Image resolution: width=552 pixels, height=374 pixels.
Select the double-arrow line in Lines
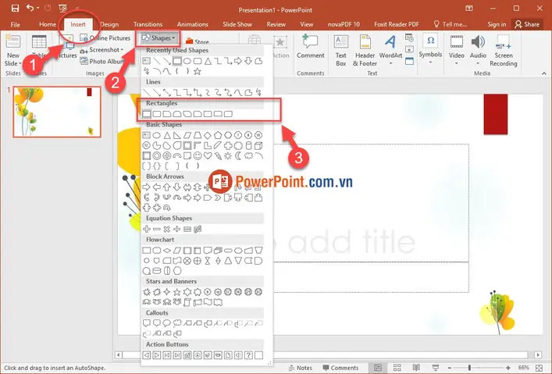[167, 93]
